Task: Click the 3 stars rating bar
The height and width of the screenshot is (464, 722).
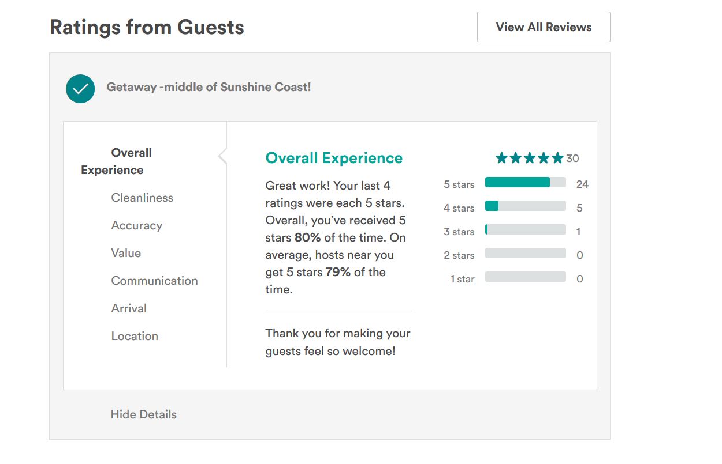Action: pyautogui.click(x=525, y=230)
